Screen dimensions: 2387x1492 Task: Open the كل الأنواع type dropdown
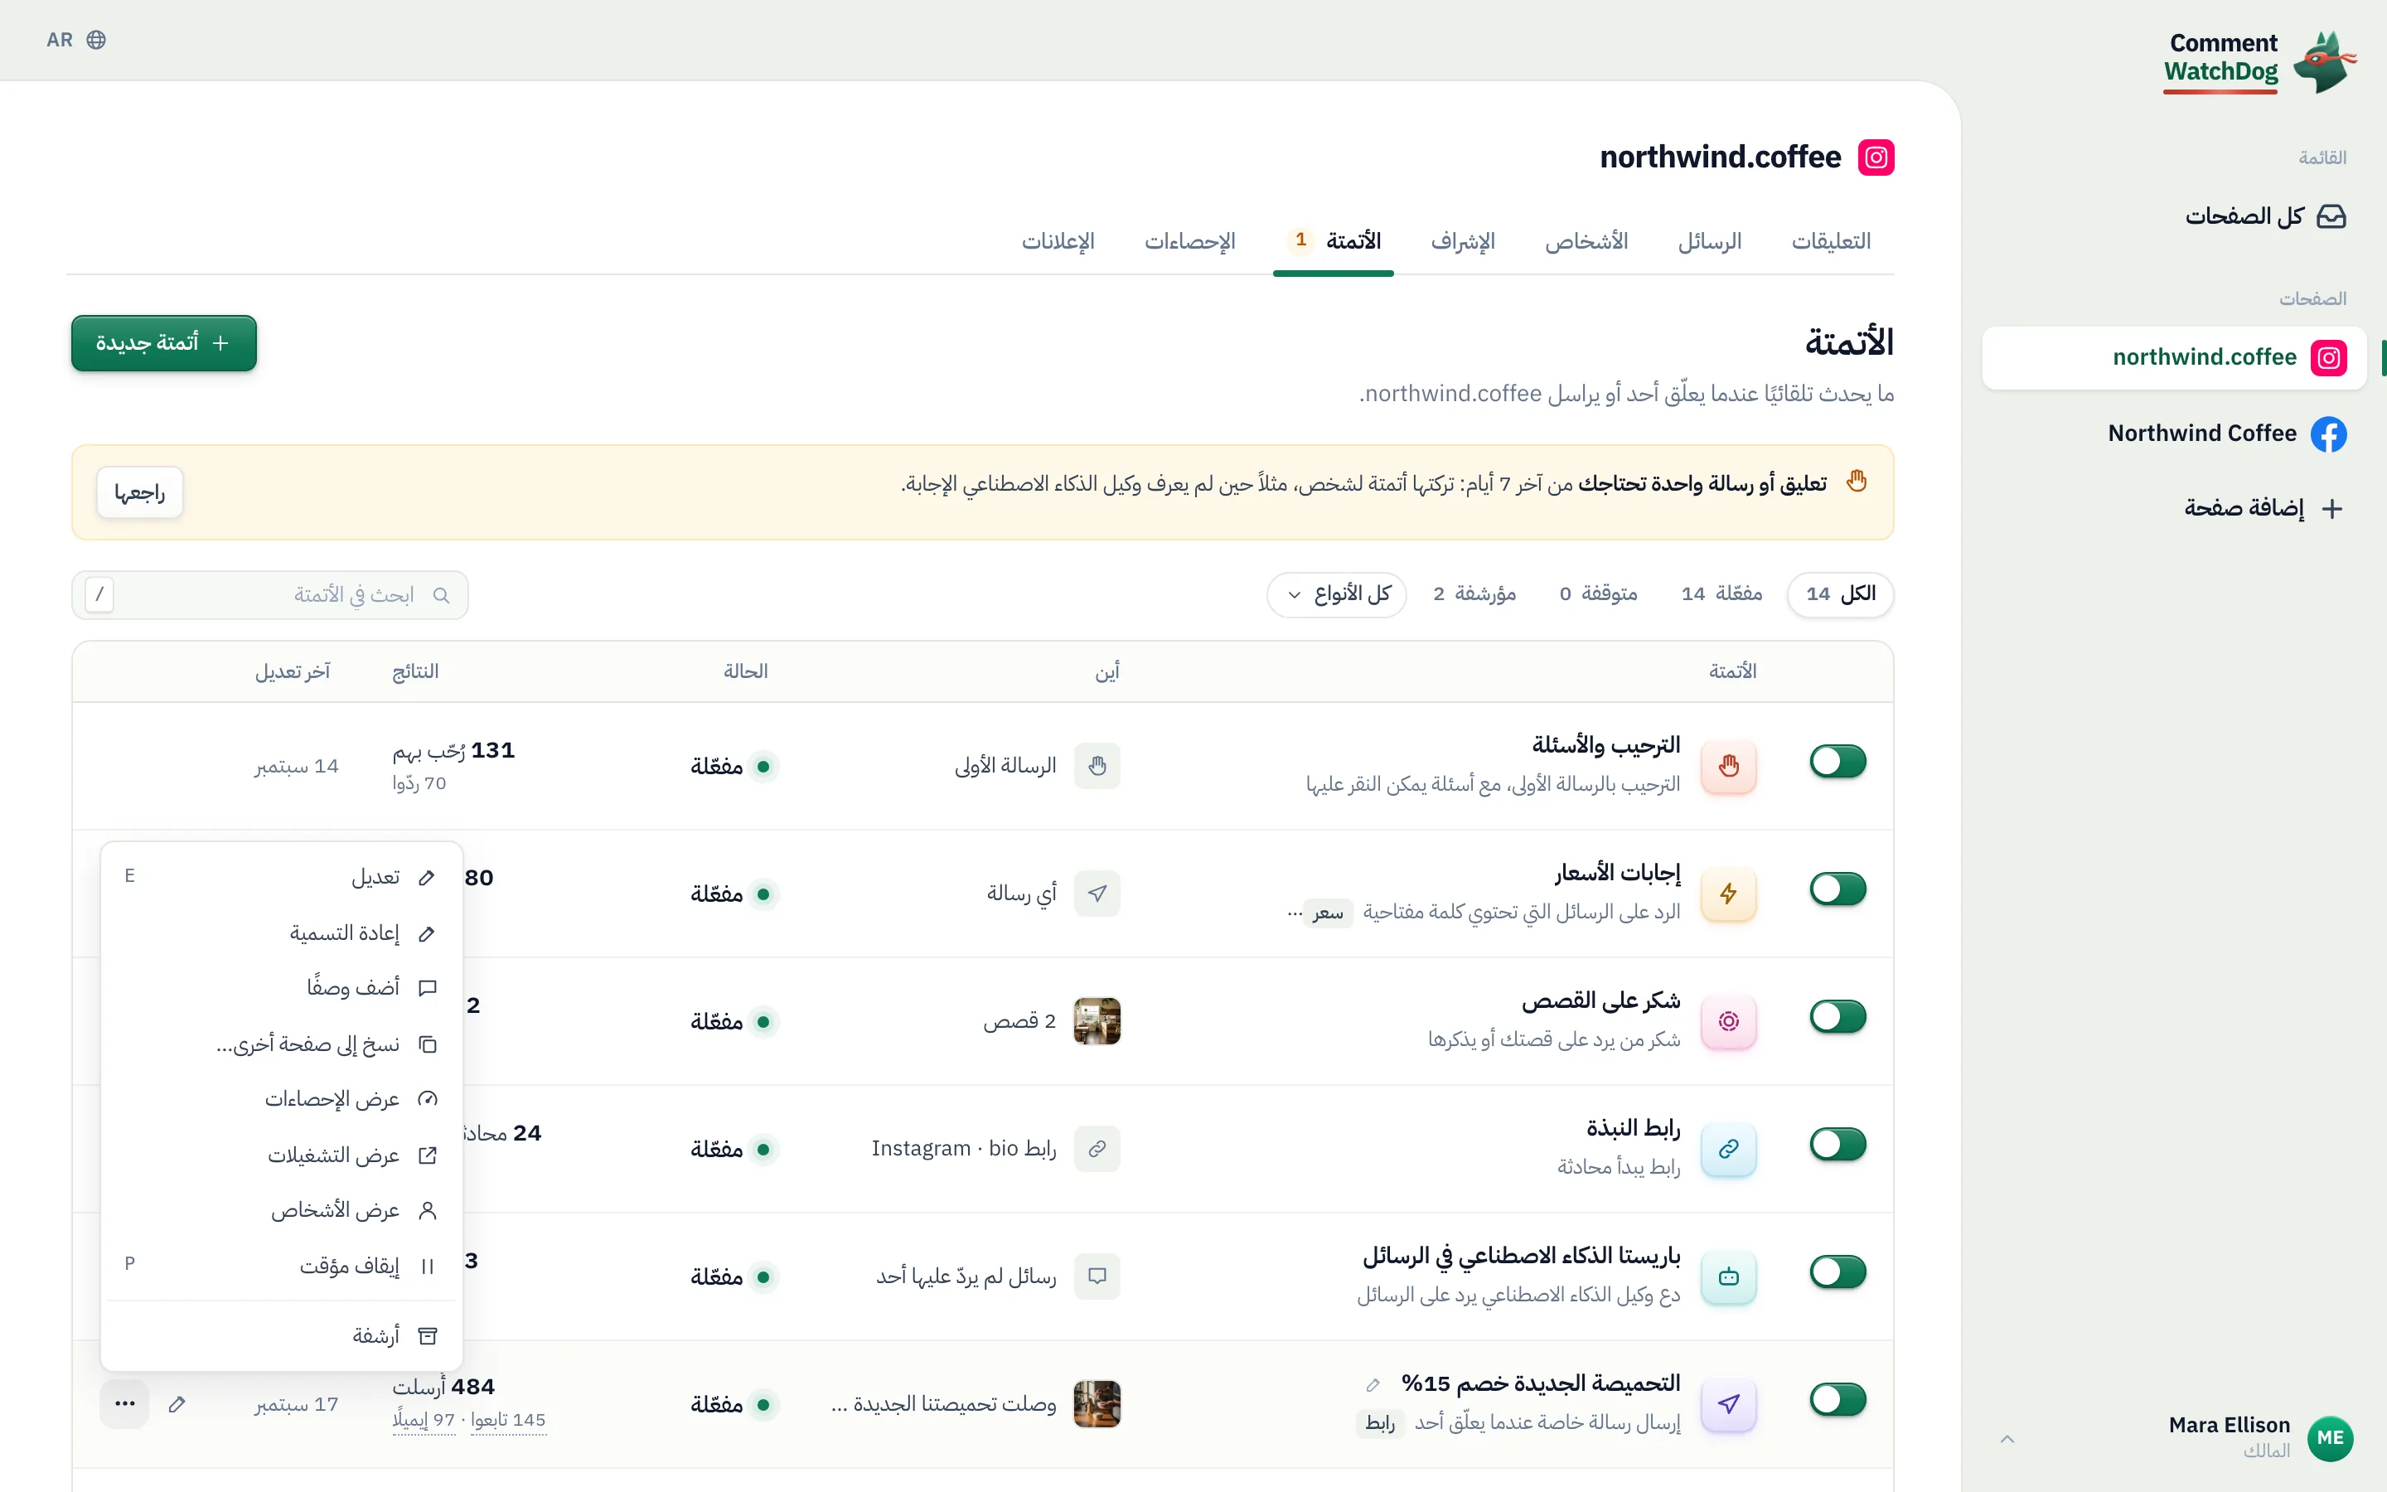tap(1337, 594)
